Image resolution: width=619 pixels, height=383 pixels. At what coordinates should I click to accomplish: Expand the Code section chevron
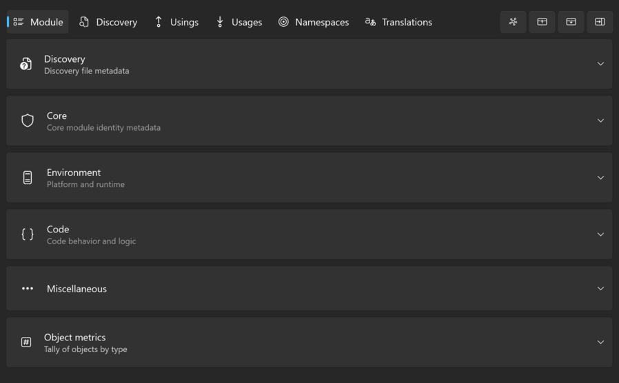click(x=600, y=234)
